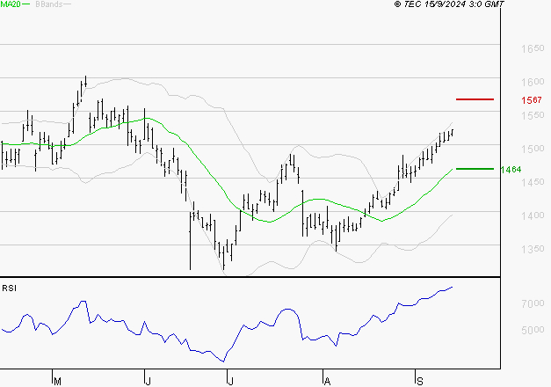Click the second J month label
551x387 pixels.
pyautogui.click(x=230, y=382)
